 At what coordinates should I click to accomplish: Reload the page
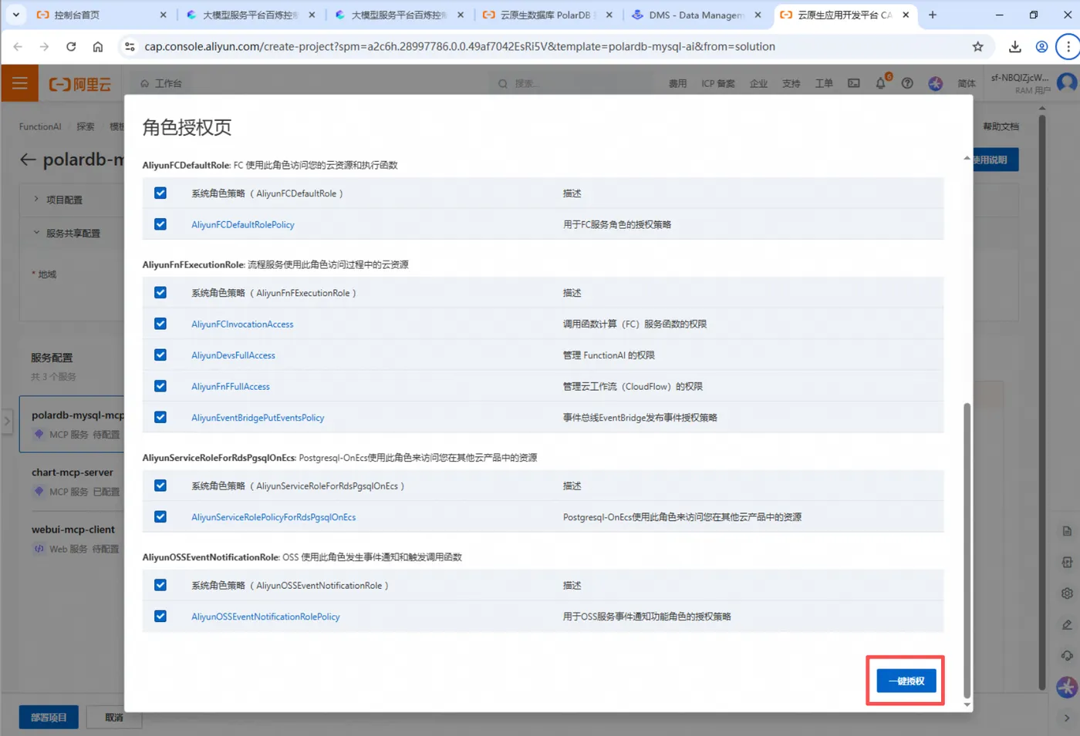point(71,47)
